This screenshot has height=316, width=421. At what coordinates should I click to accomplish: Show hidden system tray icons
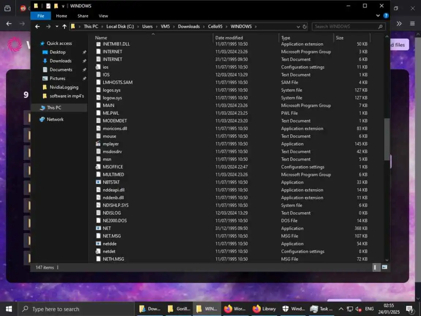tap(341, 309)
